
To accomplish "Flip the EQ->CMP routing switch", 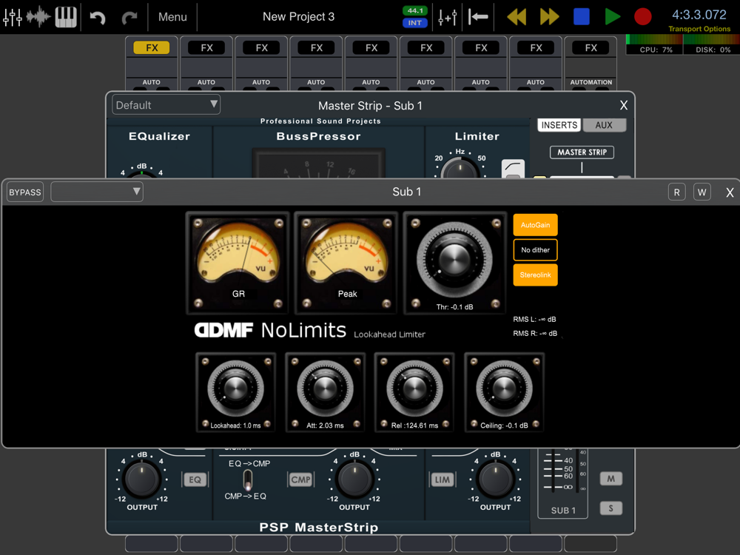I will pyautogui.click(x=247, y=480).
